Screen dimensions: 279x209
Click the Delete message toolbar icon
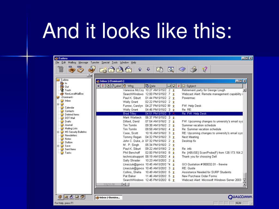coord(61,69)
